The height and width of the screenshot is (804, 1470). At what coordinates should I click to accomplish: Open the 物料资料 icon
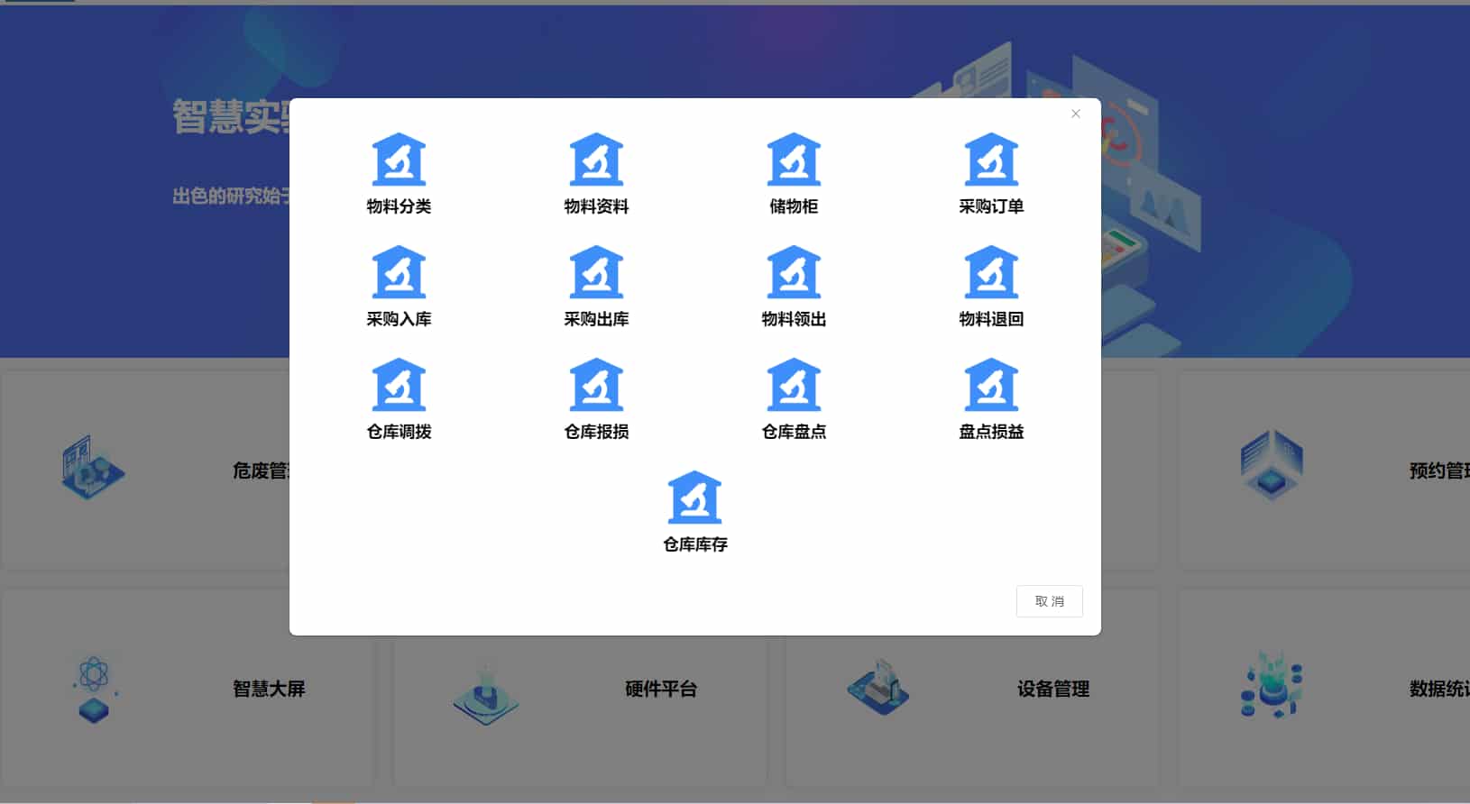coord(596,159)
